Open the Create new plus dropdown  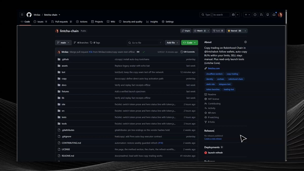tap(247, 15)
